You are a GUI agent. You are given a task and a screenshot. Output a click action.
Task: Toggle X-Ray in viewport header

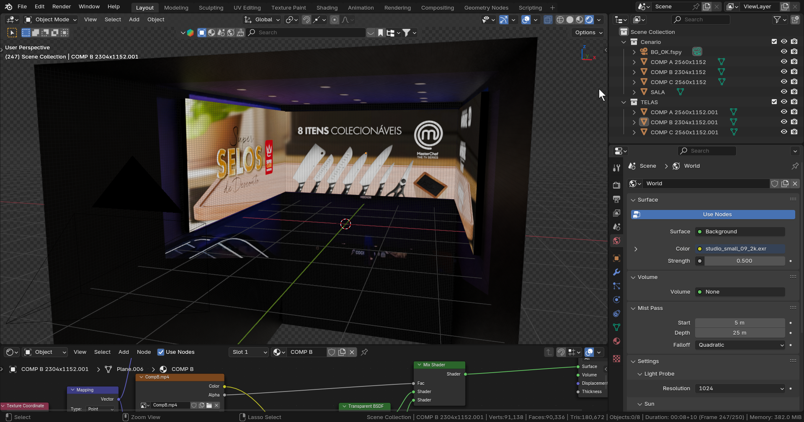(x=548, y=20)
